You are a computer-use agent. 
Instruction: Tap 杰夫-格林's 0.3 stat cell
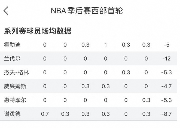126,72
